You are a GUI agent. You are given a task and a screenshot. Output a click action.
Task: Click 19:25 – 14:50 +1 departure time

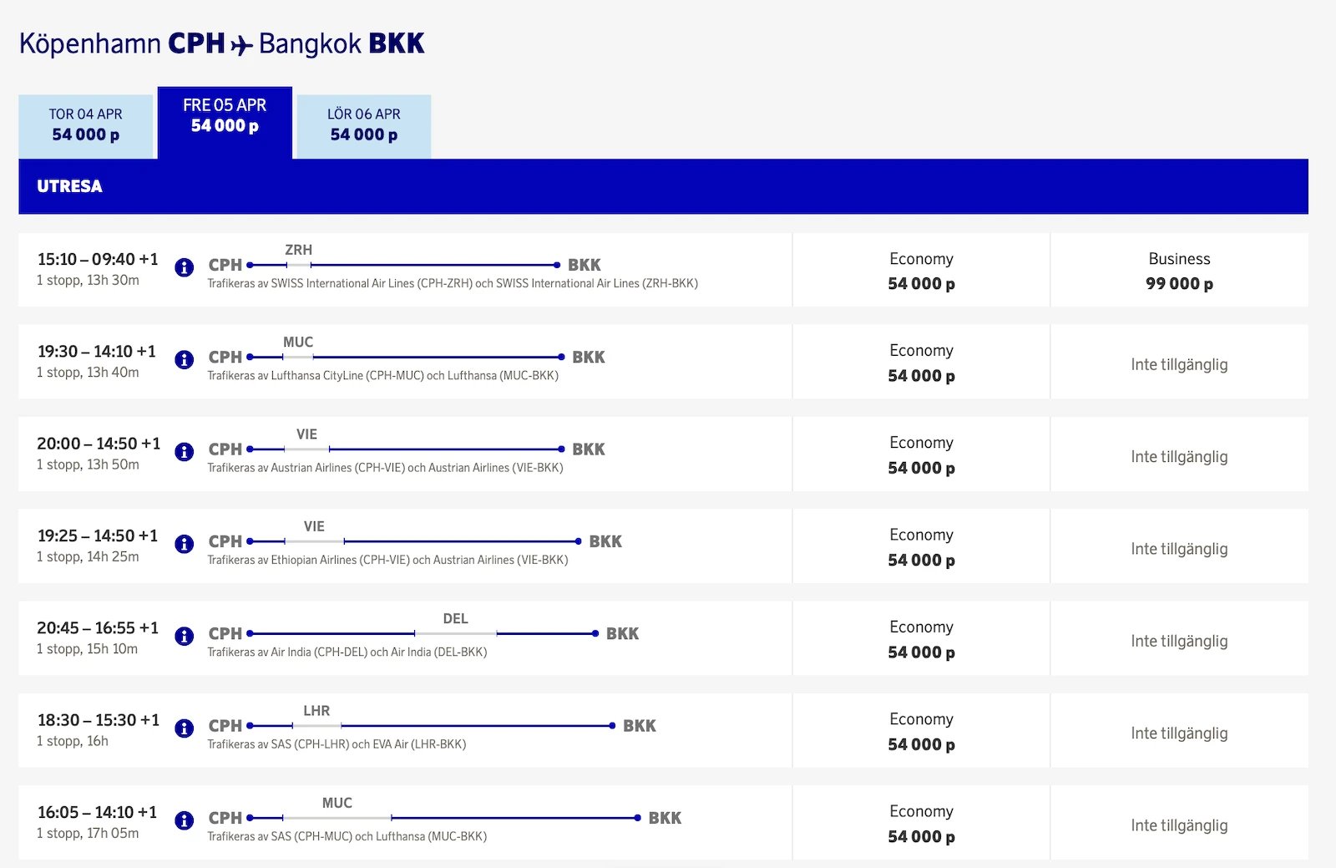pyautogui.click(x=98, y=536)
